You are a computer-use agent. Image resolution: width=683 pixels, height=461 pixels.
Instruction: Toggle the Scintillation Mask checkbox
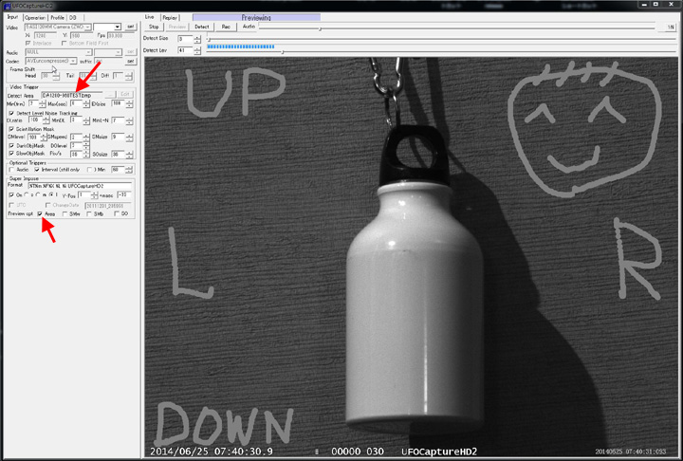[11, 129]
